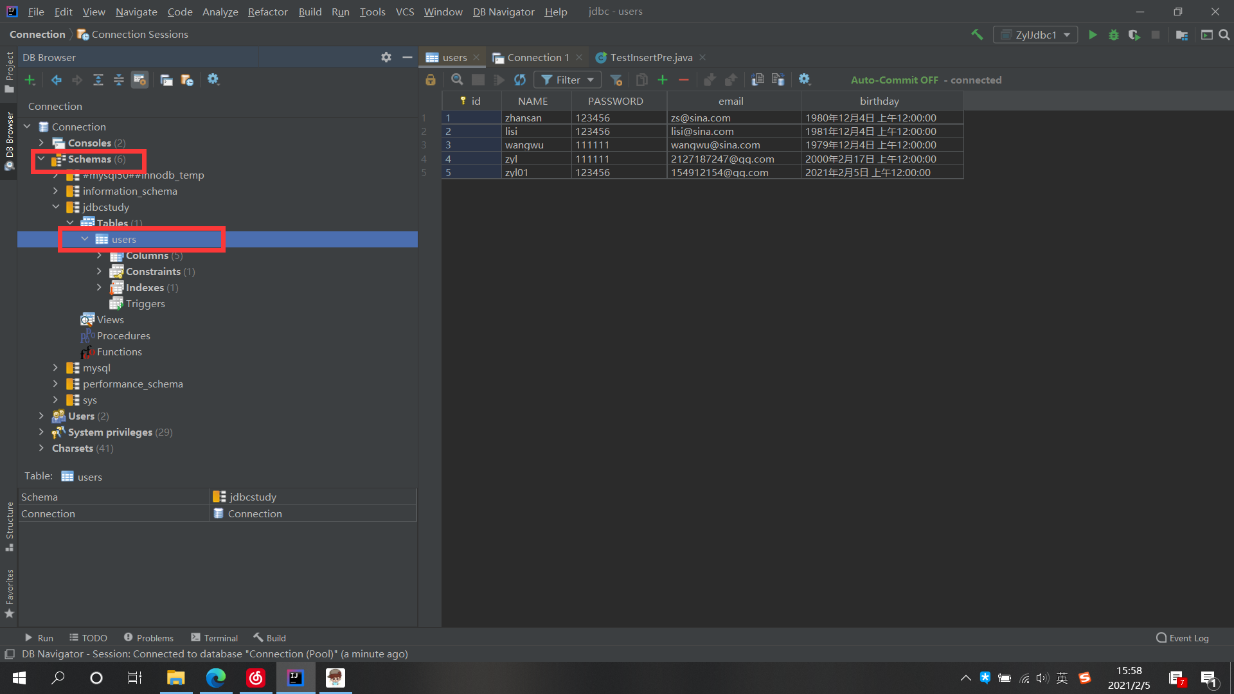The height and width of the screenshot is (694, 1234).
Task: Toggle Auto-Commit OFF setting
Action: pyautogui.click(x=894, y=80)
